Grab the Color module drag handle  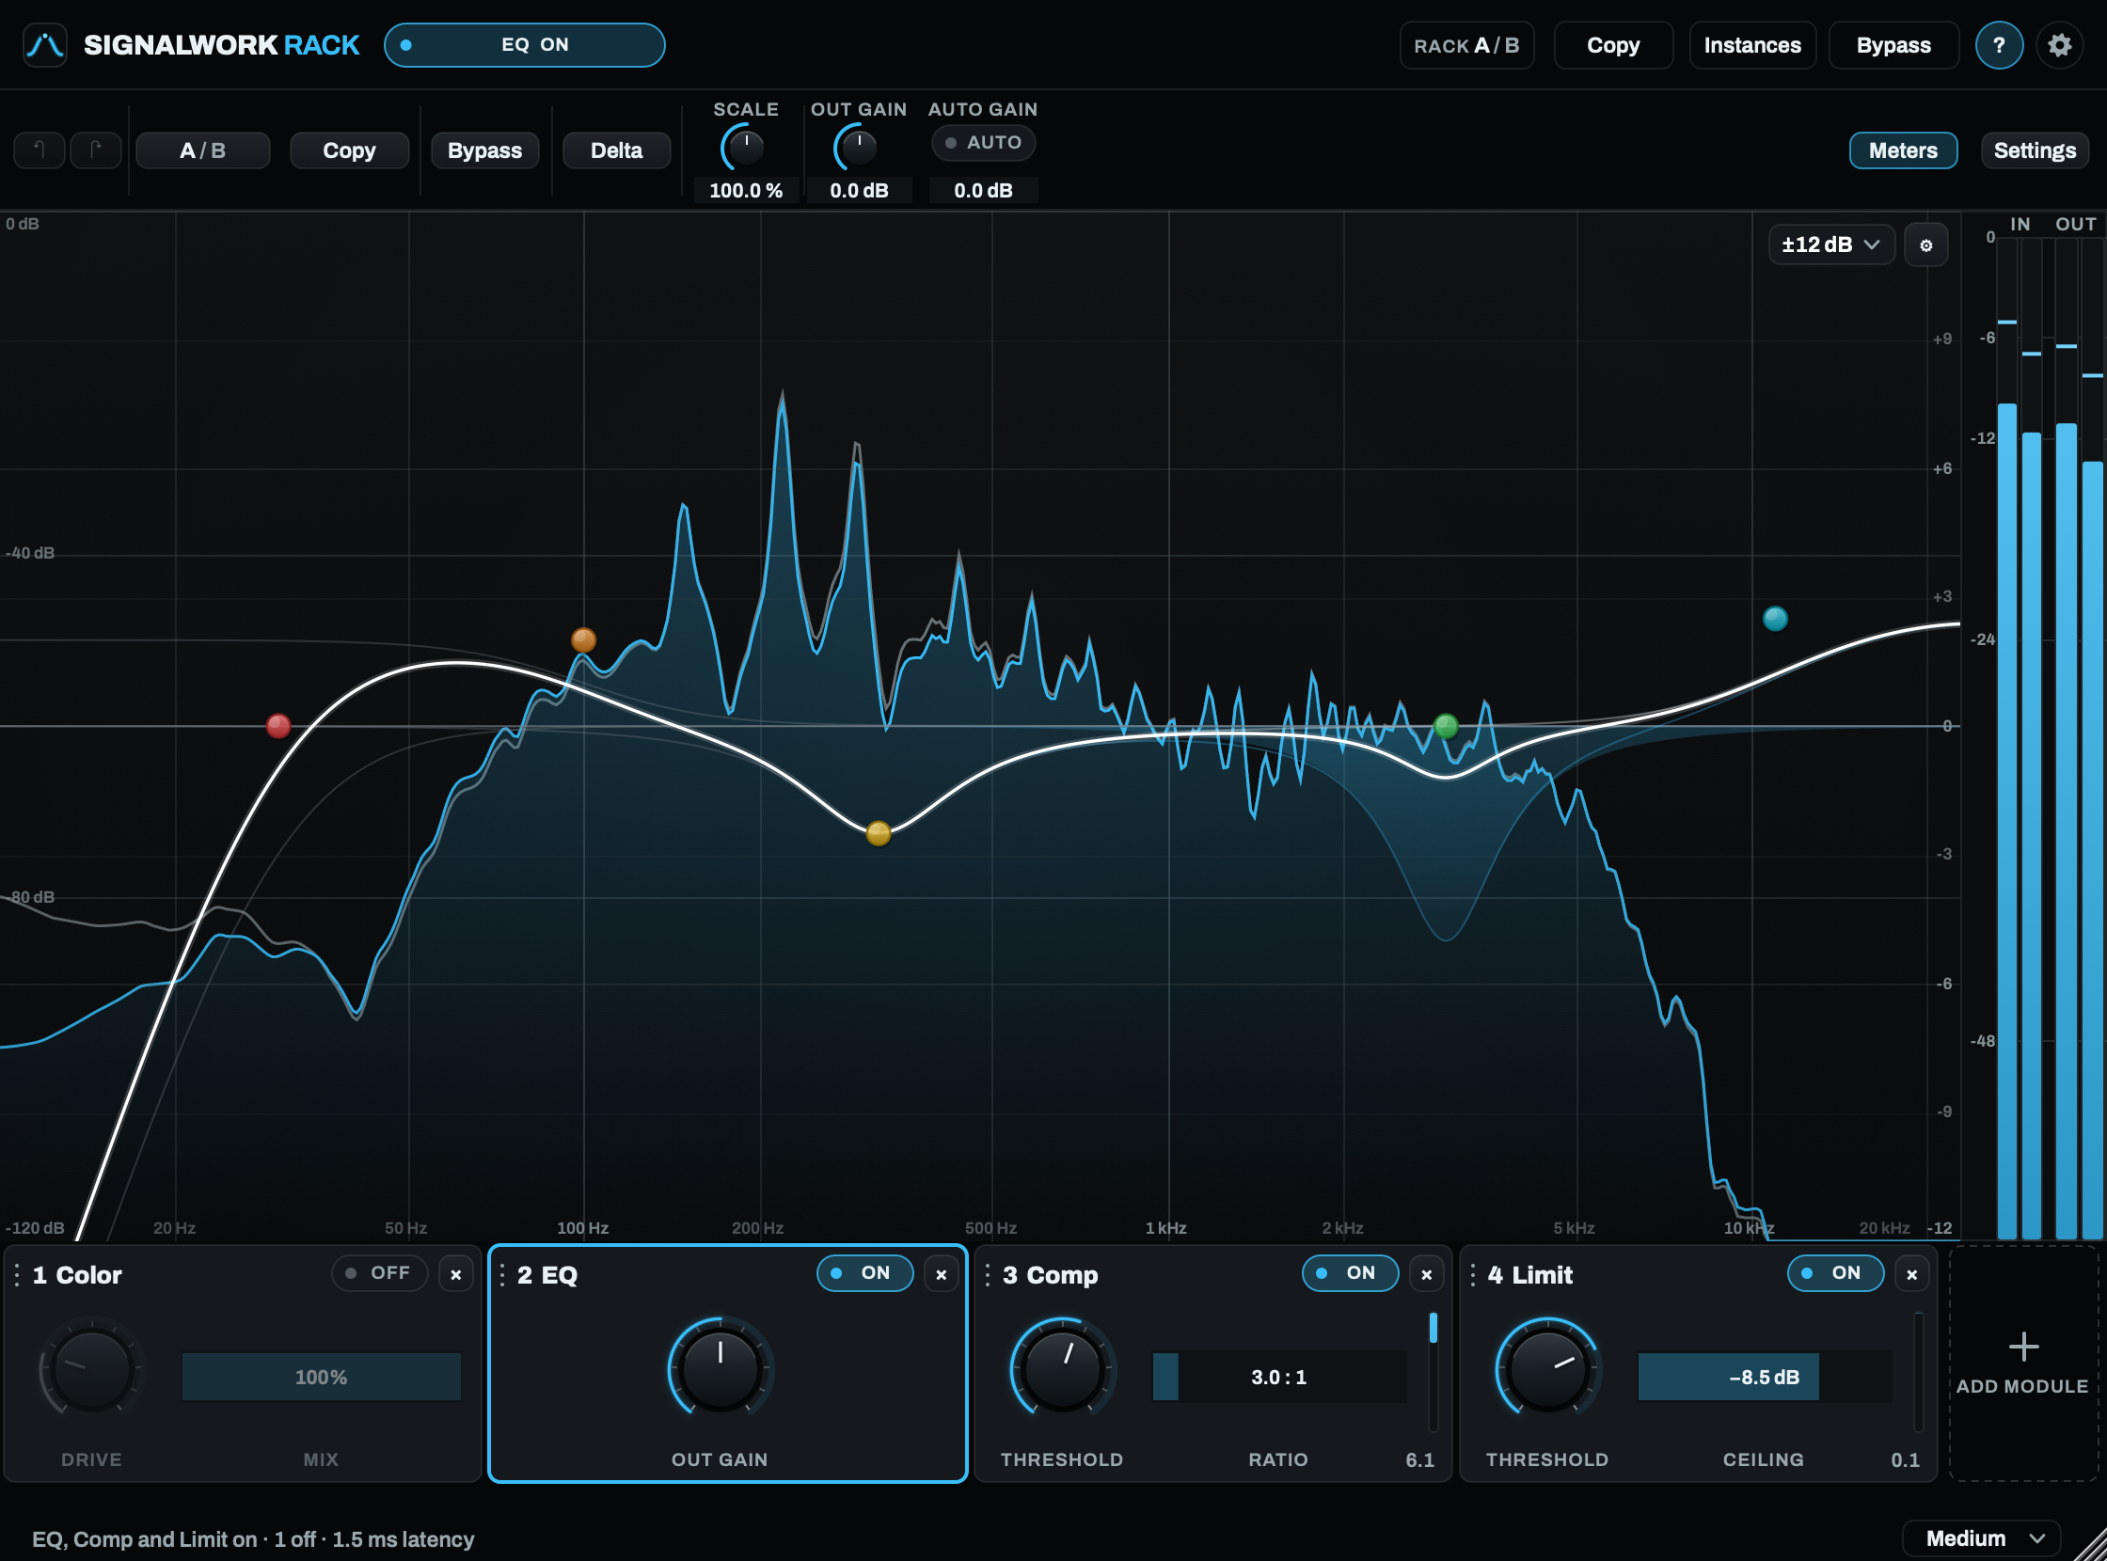click(x=17, y=1276)
